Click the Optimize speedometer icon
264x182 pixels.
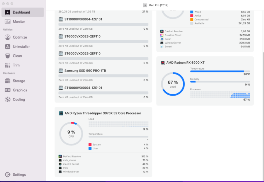(x=7, y=37)
